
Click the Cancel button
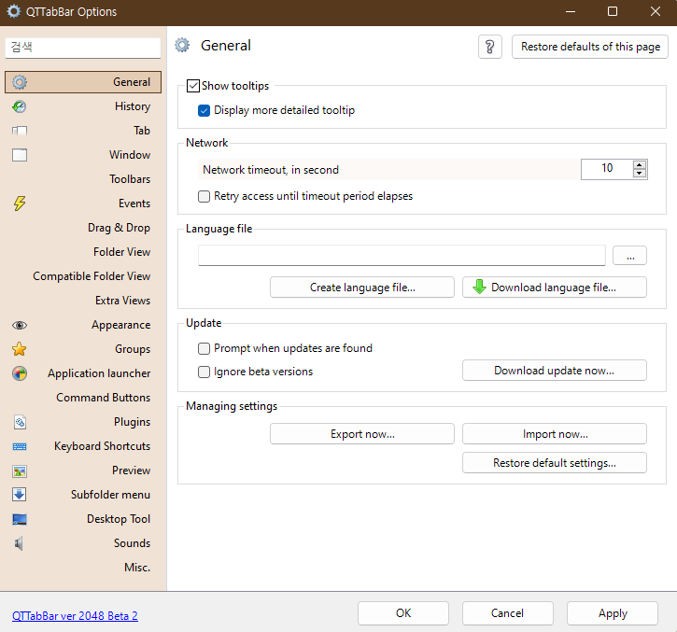tap(508, 613)
